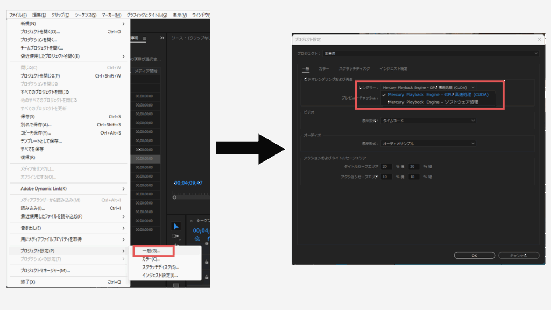
Task: Open audio 表示形式 オーディオサンプル dropdown
Action: [x=428, y=144]
